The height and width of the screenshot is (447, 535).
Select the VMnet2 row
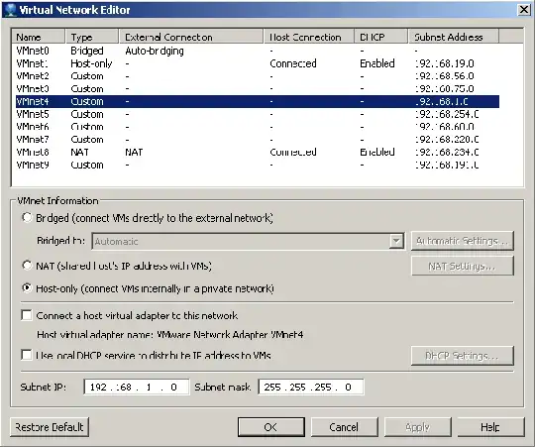[x=258, y=76]
